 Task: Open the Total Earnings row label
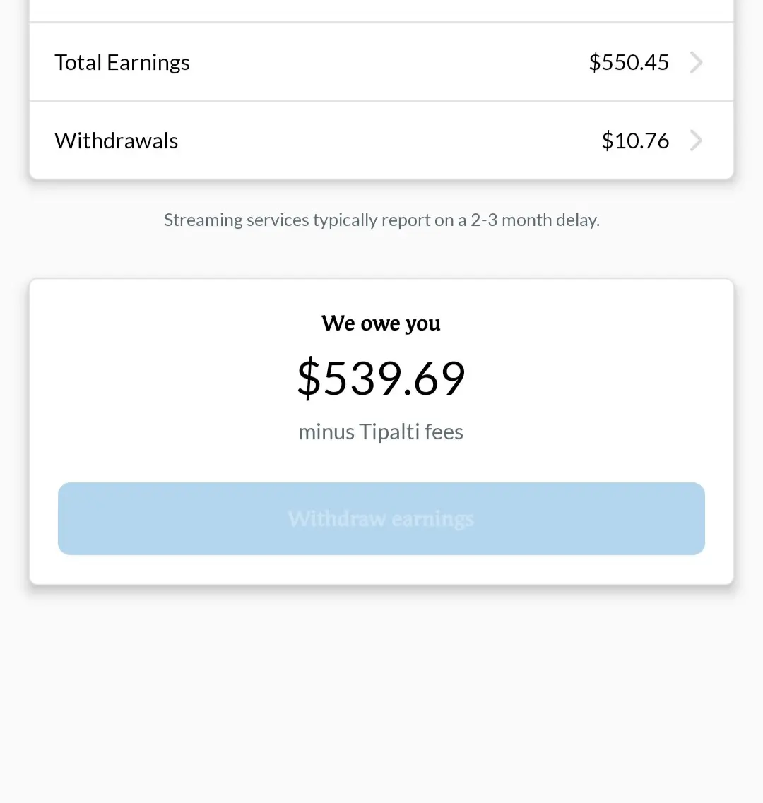(x=122, y=62)
